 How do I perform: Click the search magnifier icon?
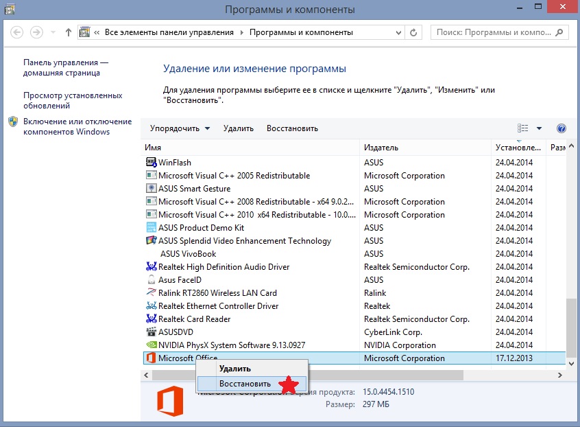click(x=559, y=32)
